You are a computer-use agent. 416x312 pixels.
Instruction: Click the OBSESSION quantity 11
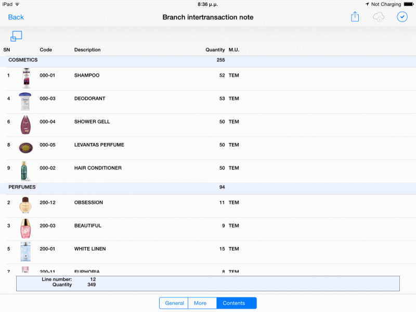tap(222, 202)
